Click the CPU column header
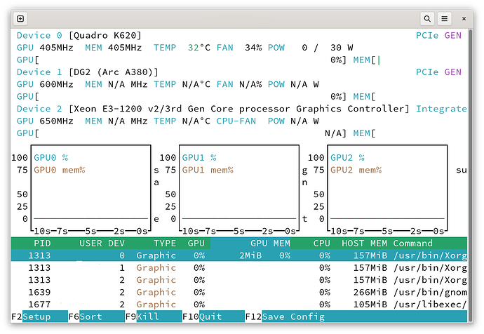 (x=322, y=243)
